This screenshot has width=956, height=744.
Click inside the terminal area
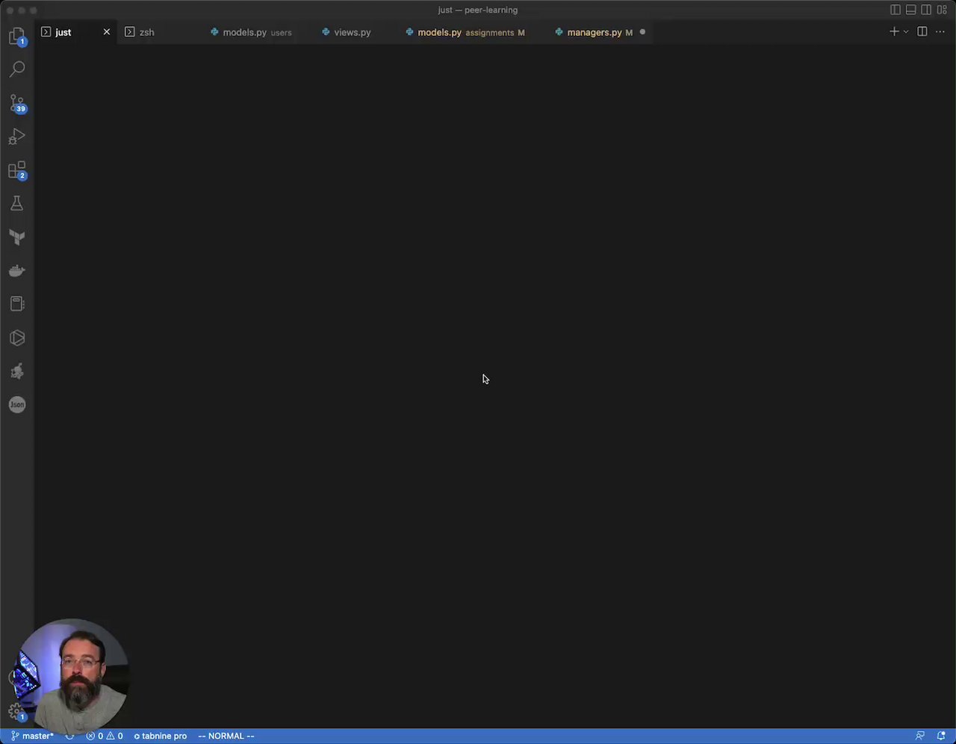click(494, 385)
